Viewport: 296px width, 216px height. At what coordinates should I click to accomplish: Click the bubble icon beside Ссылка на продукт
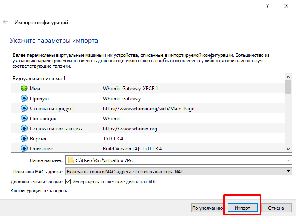pyautogui.click(x=24, y=108)
